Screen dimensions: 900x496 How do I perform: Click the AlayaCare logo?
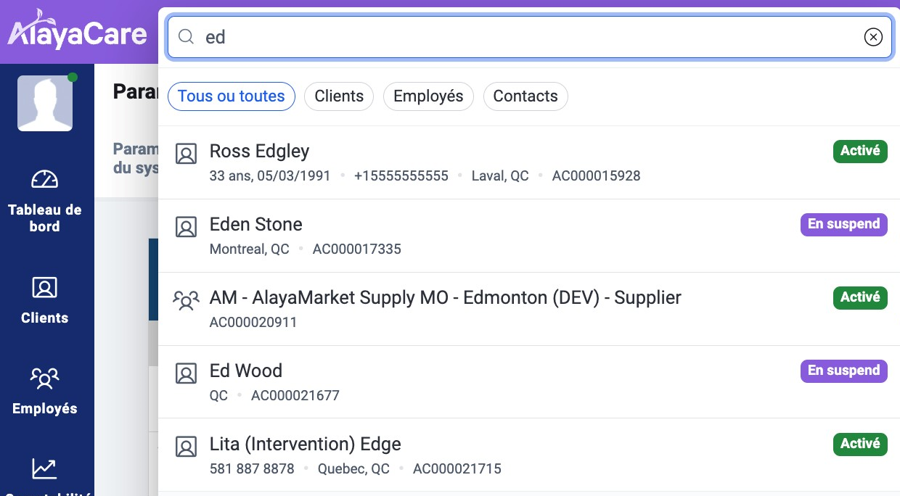click(x=78, y=33)
